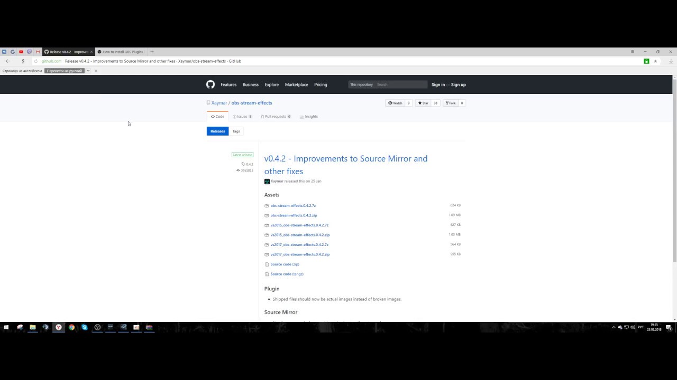Open the Twitch pinned tab
The width and height of the screenshot is (677, 380).
[30, 52]
